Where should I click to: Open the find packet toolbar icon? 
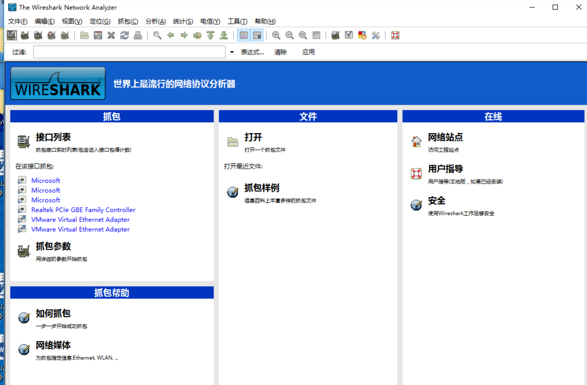[x=157, y=35]
